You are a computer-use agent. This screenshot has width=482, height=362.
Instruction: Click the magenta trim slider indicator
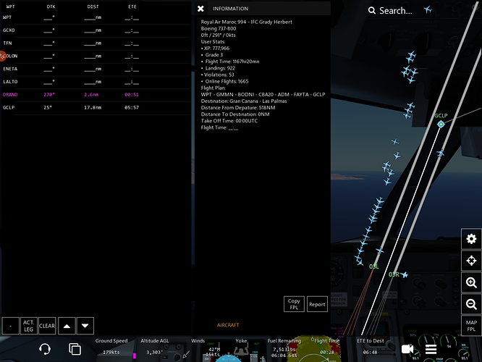click(135, 356)
